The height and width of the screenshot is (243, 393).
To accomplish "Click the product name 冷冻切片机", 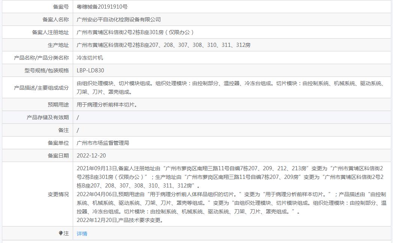I will pos(90,58).
